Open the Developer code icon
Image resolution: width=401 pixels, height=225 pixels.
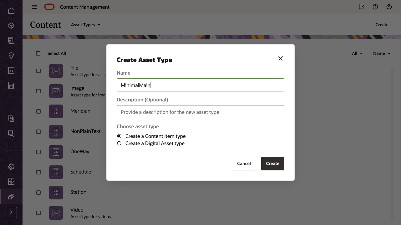pos(11,71)
